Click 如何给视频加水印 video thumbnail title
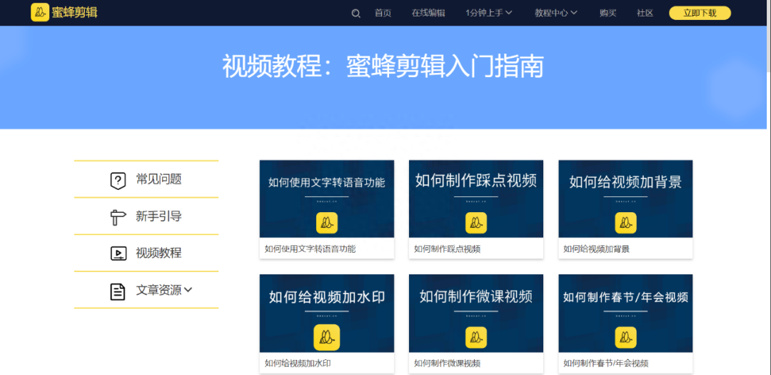Viewport: 771px width, 375px height. click(x=326, y=296)
